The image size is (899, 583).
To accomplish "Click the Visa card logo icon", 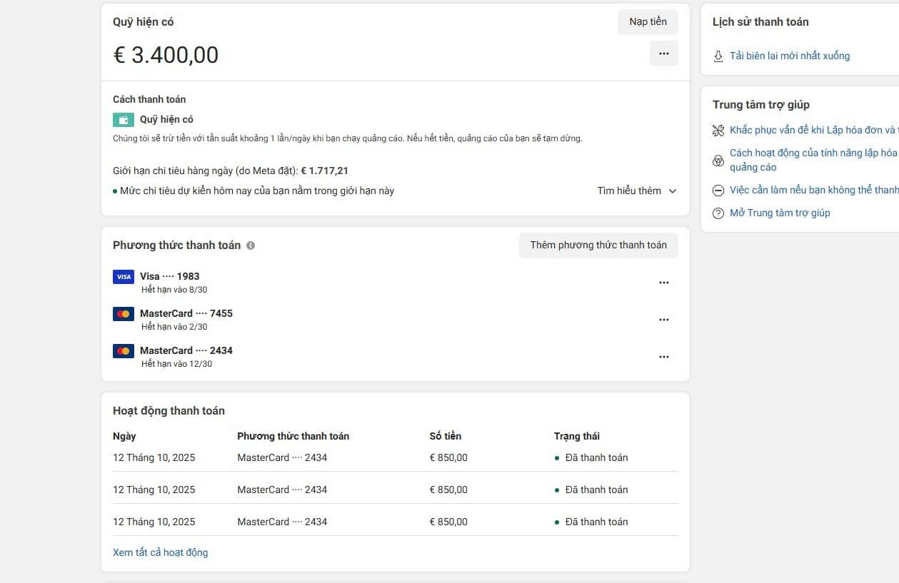I will 124,277.
